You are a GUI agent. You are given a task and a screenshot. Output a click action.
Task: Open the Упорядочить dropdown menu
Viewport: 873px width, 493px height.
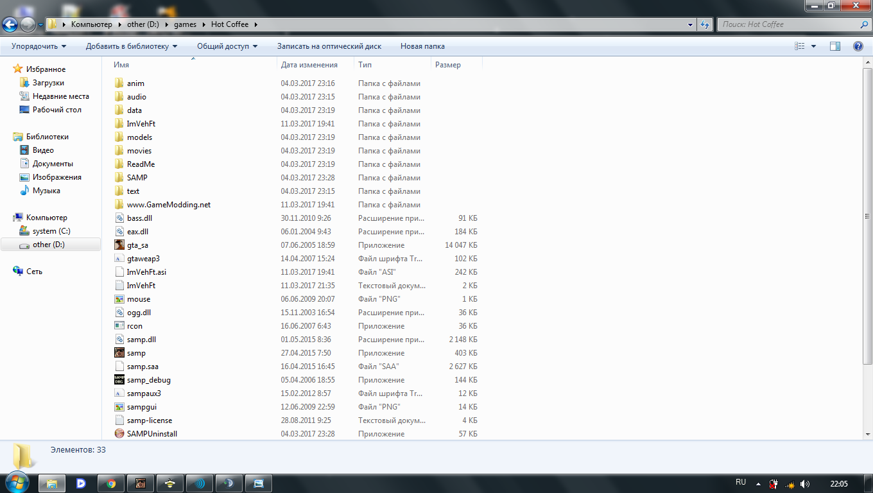pyautogui.click(x=39, y=46)
